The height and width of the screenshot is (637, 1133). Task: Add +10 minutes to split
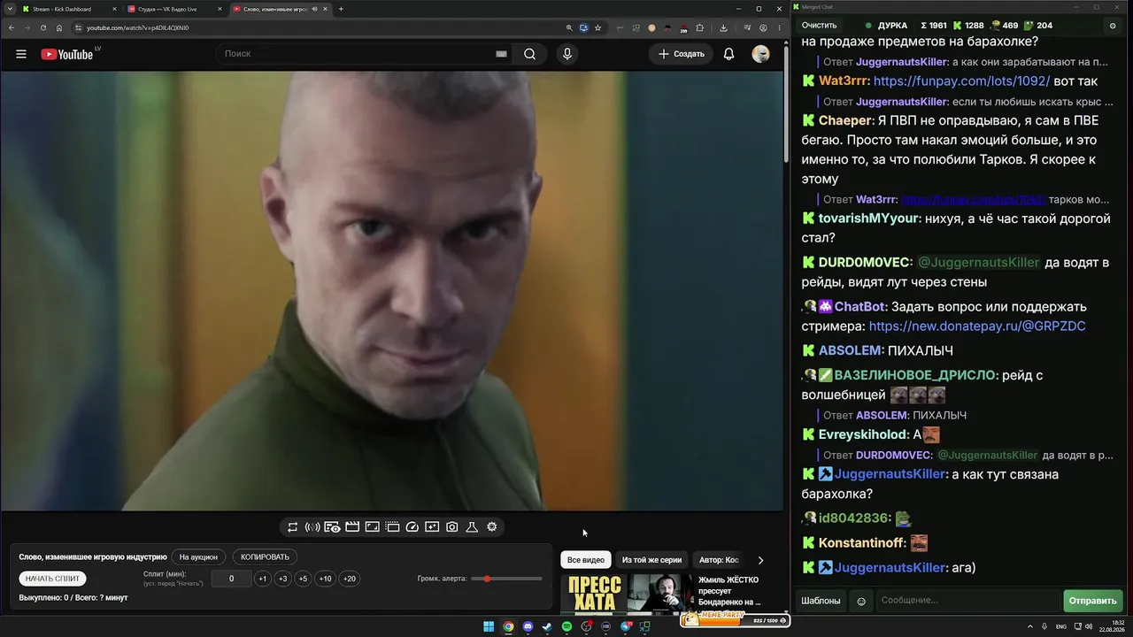[x=325, y=579]
